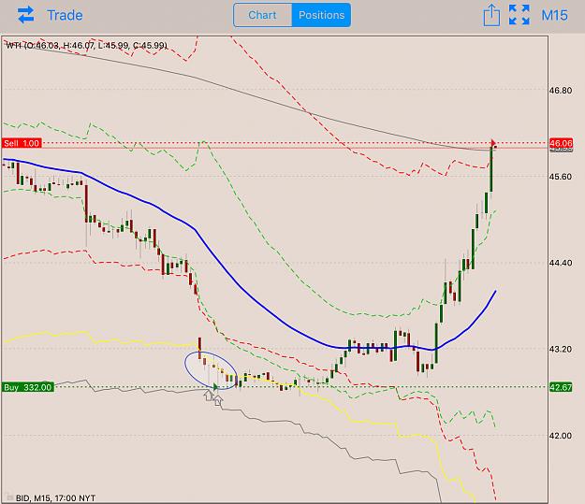Switch to the Chart tab
This screenshot has height=504, width=585.
tap(262, 15)
